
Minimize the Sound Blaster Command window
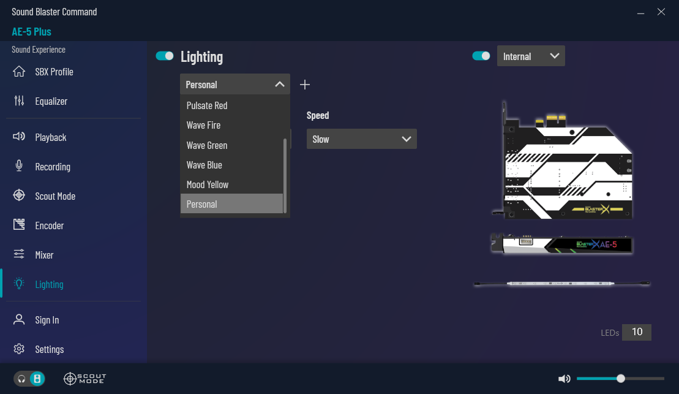point(640,13)
